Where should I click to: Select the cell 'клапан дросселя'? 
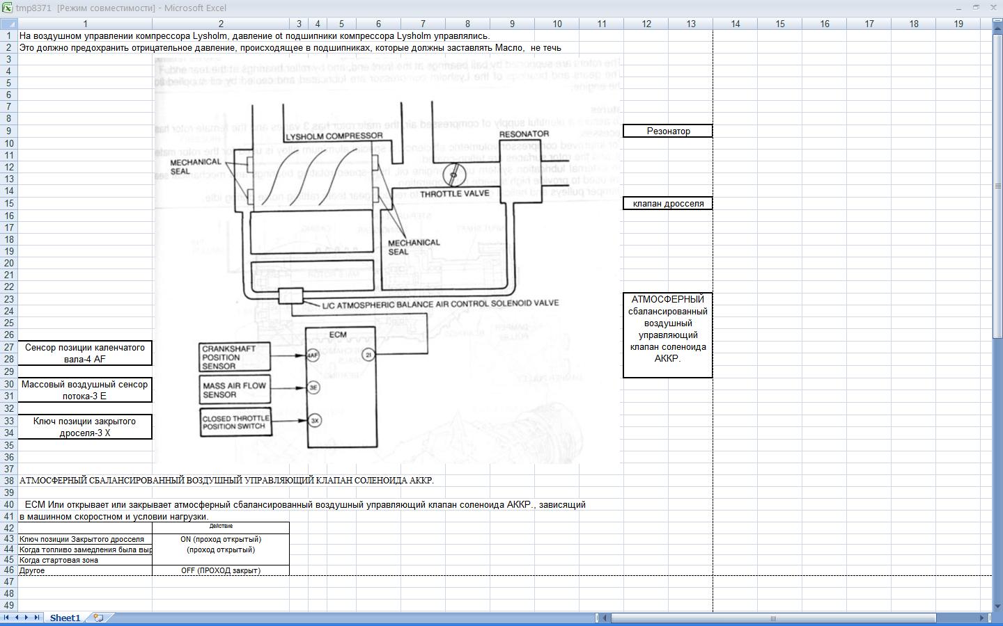tap(668, 203)
